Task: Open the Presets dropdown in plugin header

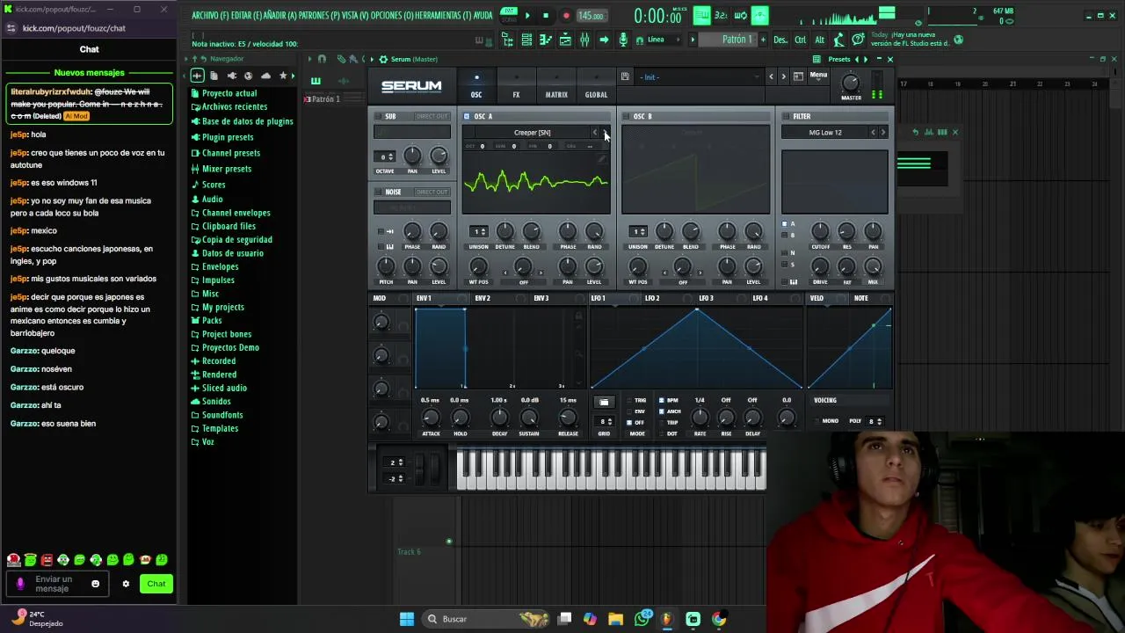Action: (x=839, y=59)
